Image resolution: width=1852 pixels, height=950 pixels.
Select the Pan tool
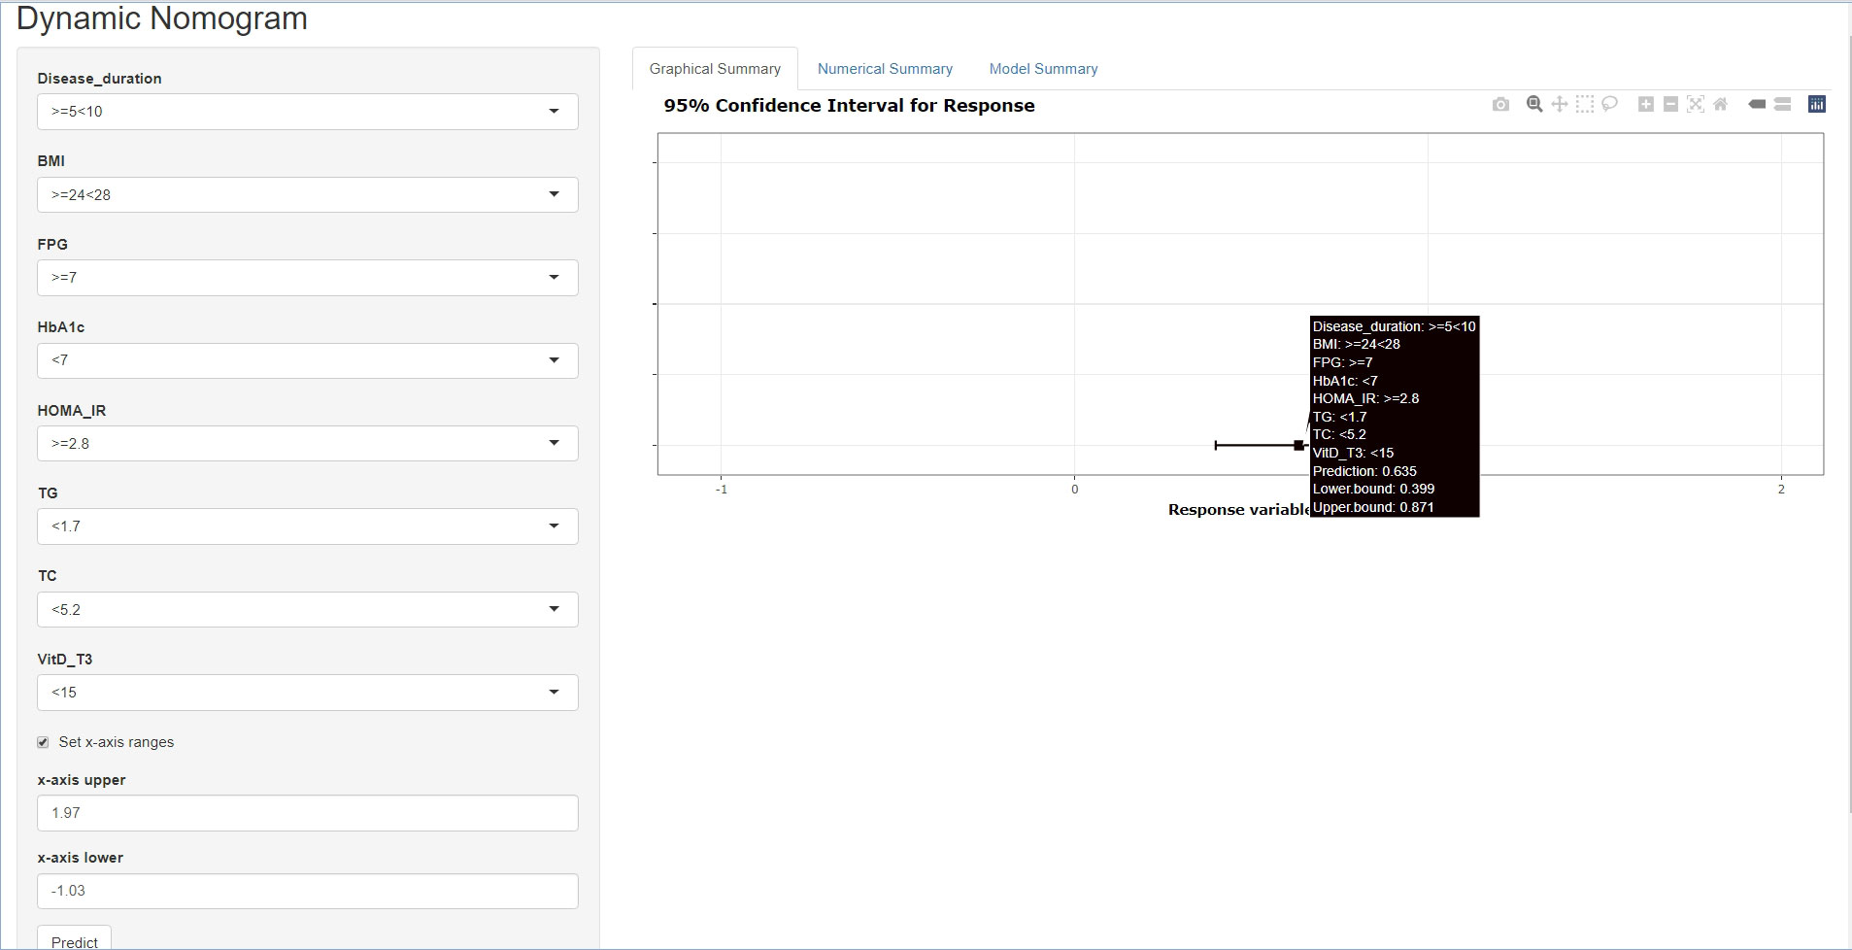1560,104
